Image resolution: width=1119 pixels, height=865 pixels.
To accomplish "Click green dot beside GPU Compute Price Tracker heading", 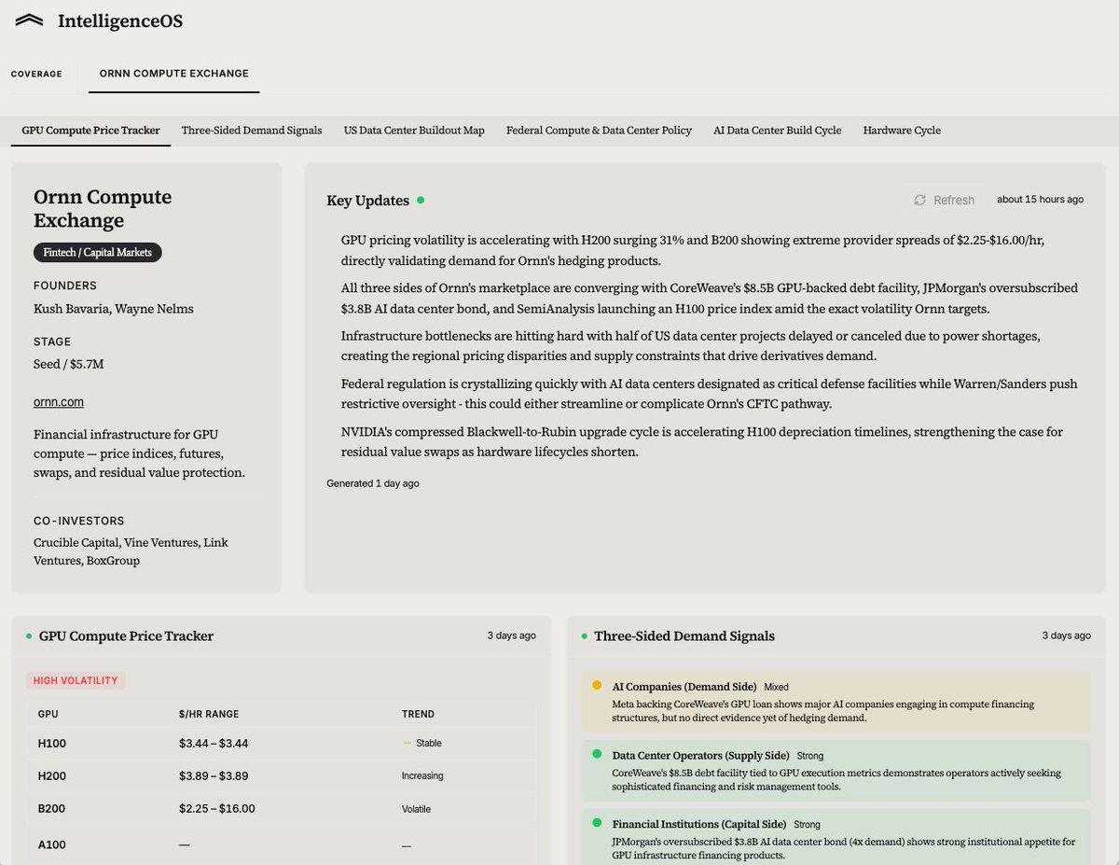I will [29, 636].
